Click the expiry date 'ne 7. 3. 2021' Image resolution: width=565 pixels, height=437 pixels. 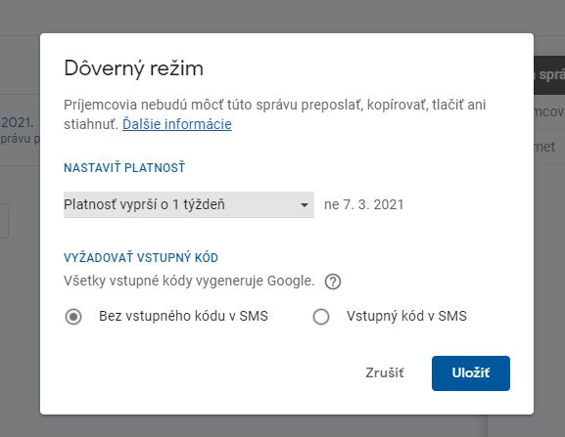pos(363,204)
